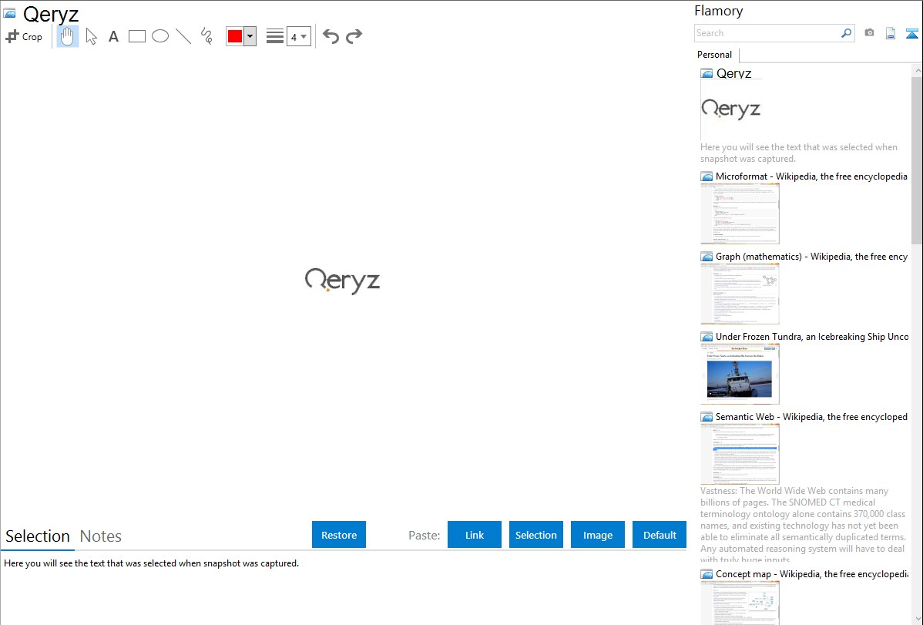Click the magnifier search icon

pyautogui.click(x=846, y=33)
